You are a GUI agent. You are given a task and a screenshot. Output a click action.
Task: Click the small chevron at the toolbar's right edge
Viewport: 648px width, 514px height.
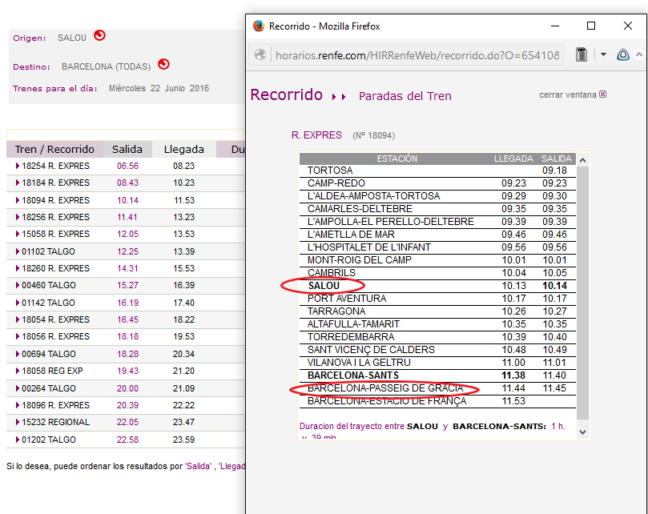[639, 54]
